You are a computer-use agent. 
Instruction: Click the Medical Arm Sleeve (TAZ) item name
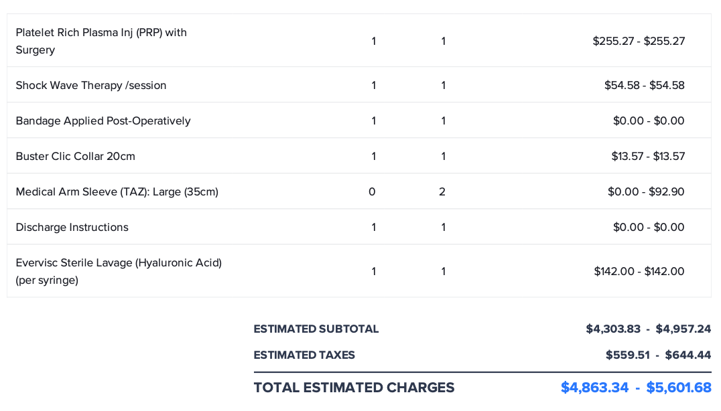[117, 191]
